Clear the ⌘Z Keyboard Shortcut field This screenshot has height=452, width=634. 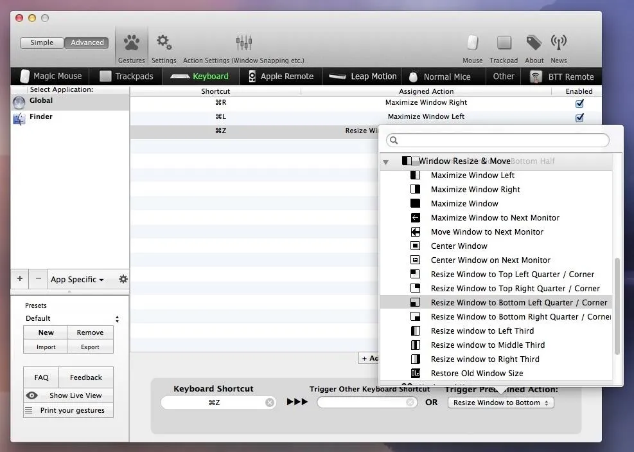point(270,402)
